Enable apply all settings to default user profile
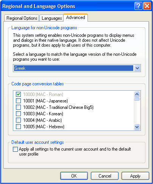The height and width of the screenshot is (184, 153). coord(15,149)
